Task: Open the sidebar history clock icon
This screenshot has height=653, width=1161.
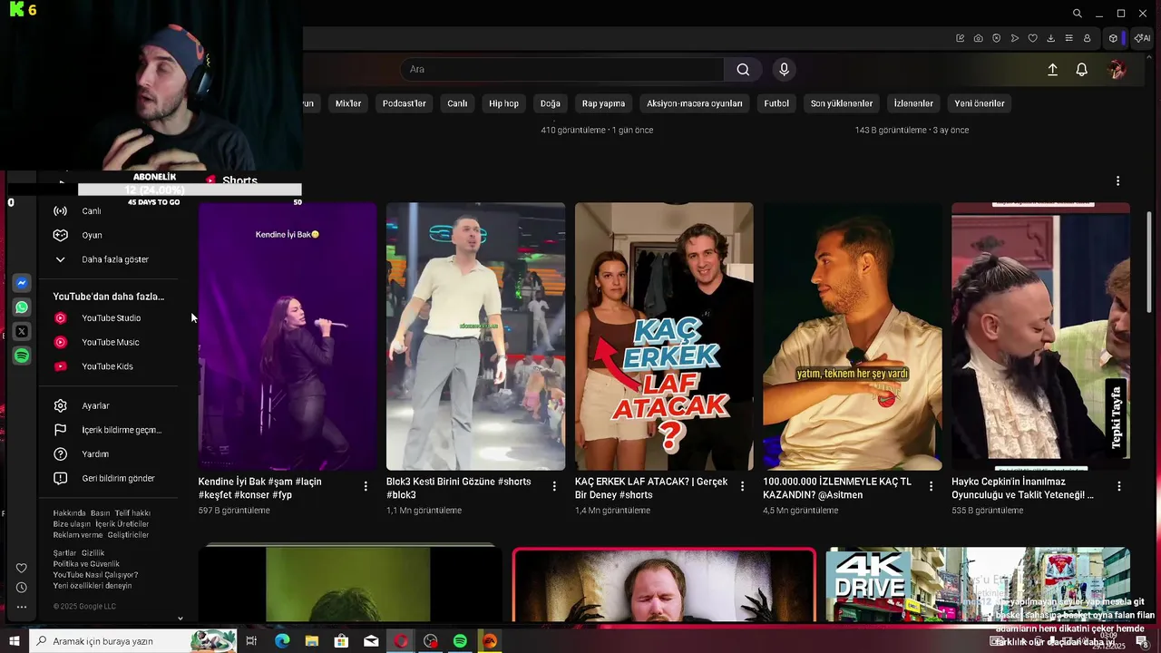Action: pos(22,588)
